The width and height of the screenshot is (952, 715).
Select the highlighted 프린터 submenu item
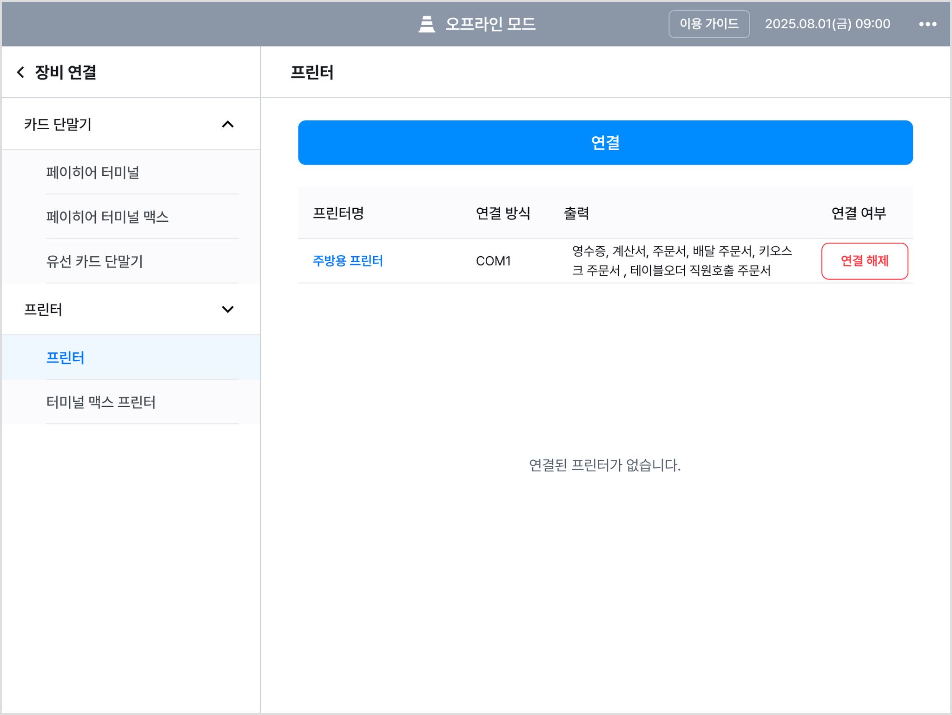tap(131, 357)
